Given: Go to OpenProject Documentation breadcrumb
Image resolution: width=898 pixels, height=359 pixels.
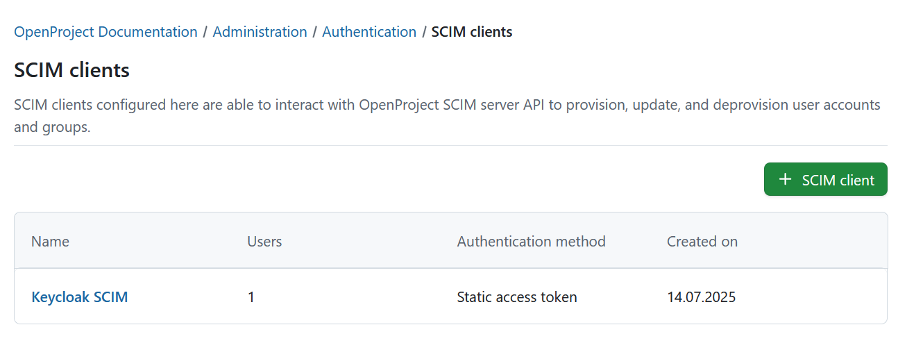Looking at the screenshot, I should tap(105, 32).
